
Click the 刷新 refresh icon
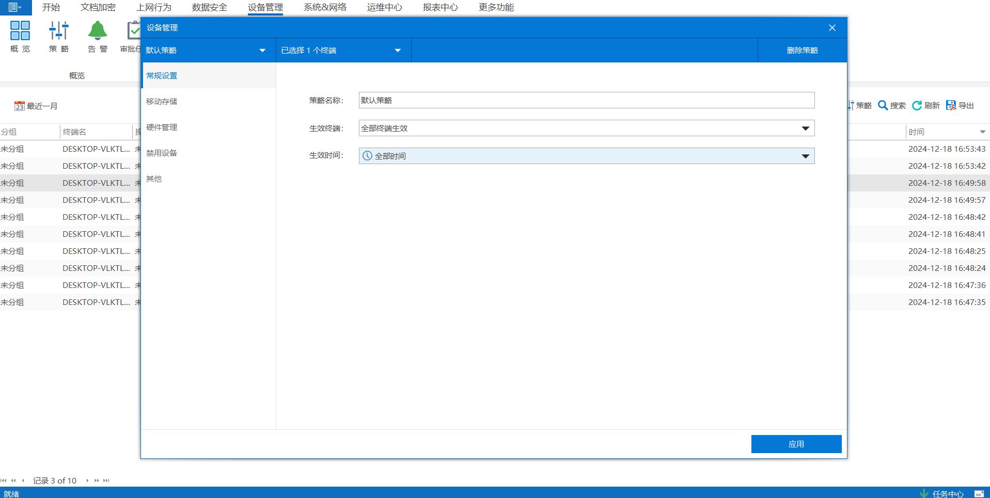917,105
